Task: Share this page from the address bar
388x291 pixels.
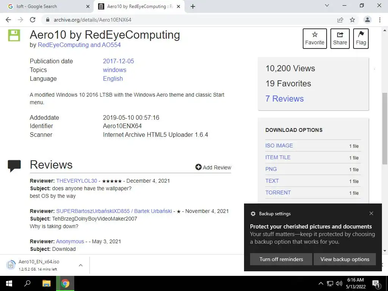Action: 340,20
